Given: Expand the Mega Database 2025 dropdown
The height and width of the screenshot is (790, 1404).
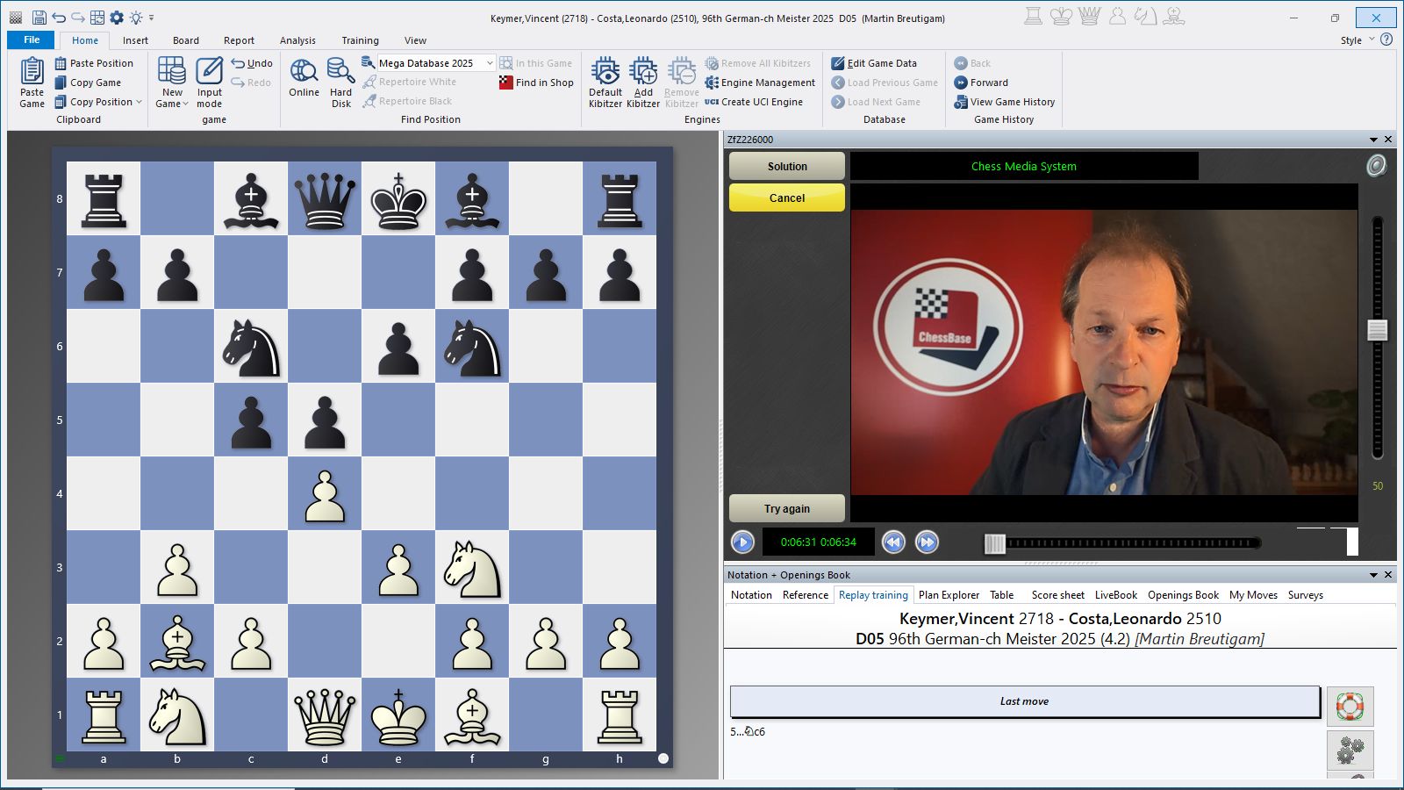Looking at the screenshot, I should pyautogui.click(x=490, y=63).
